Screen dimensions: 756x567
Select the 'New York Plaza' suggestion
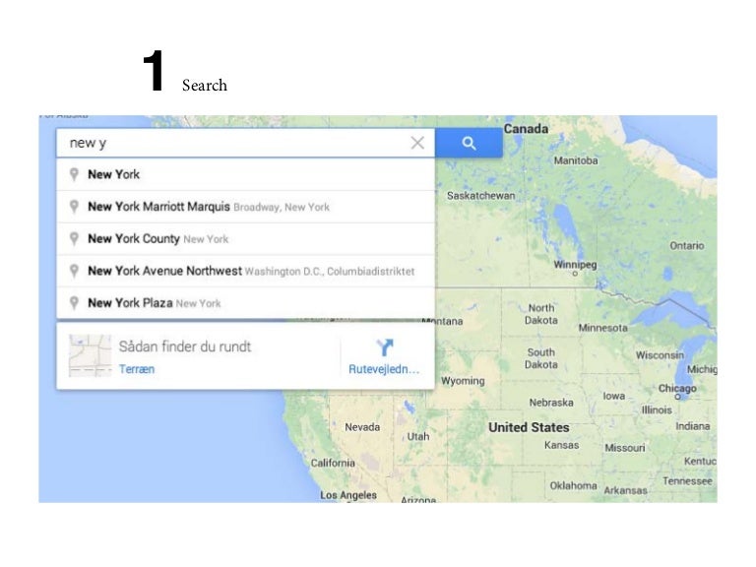click(x=129, y=302)
